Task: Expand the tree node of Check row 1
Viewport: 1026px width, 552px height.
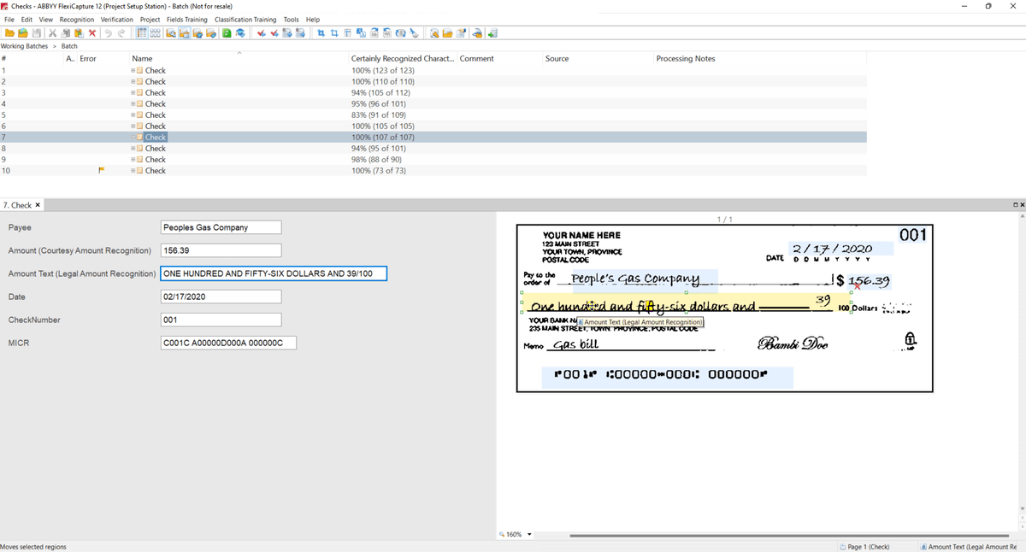Action: [133, 71]
